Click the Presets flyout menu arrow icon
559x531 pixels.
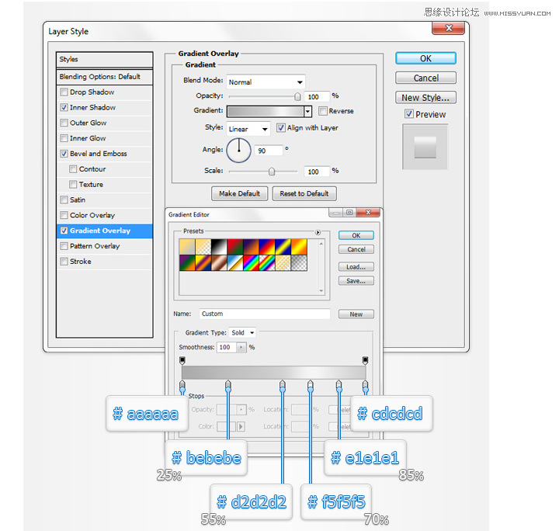pyautogui.click(x=318, y=232)
